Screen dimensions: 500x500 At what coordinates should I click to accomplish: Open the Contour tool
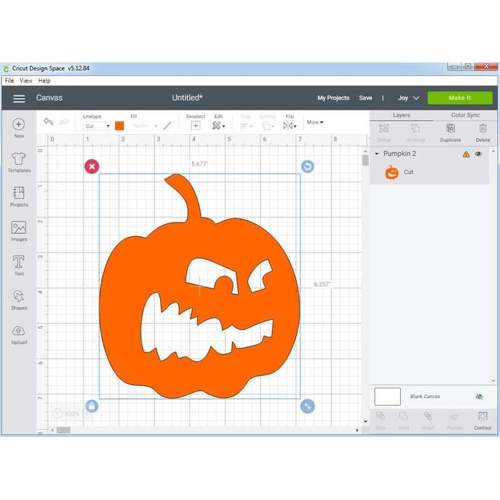[x=482, y=419]
